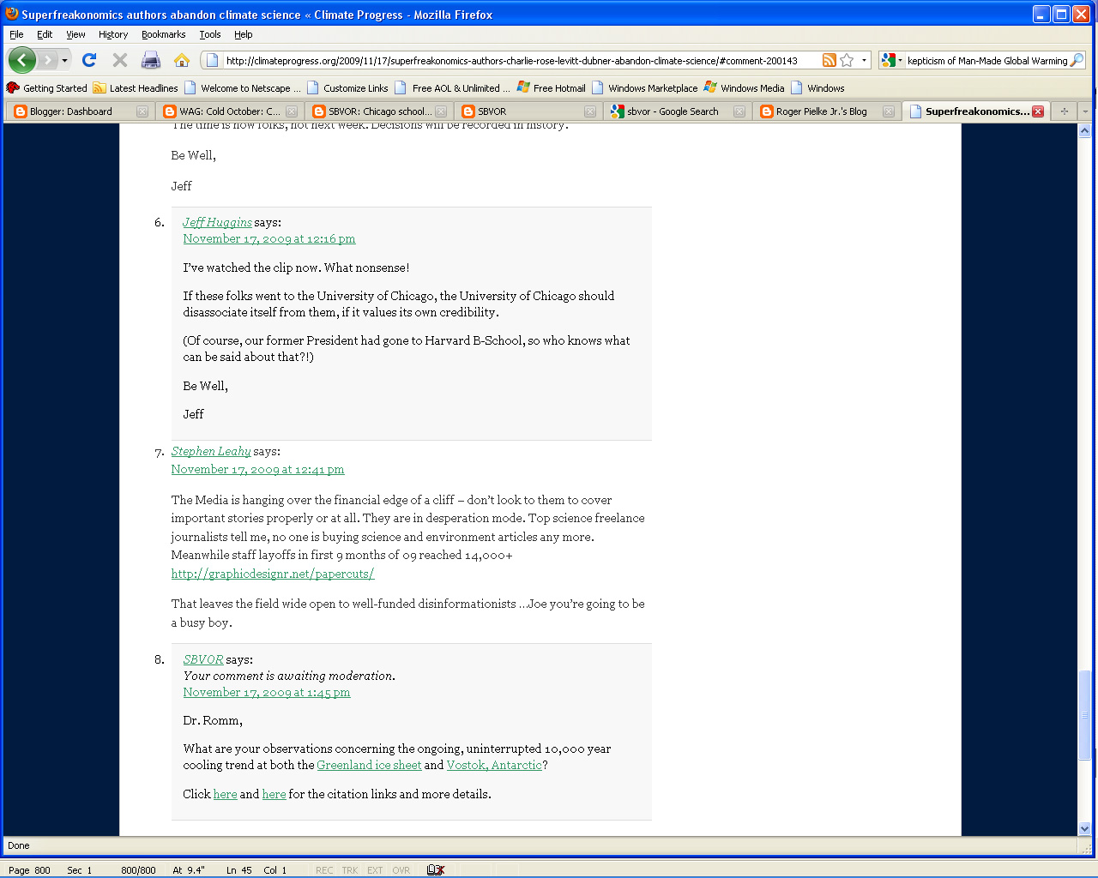Open the back/forward history dropdown arrow
This screenshot has width=1098, height=878.
pos(64,61)
